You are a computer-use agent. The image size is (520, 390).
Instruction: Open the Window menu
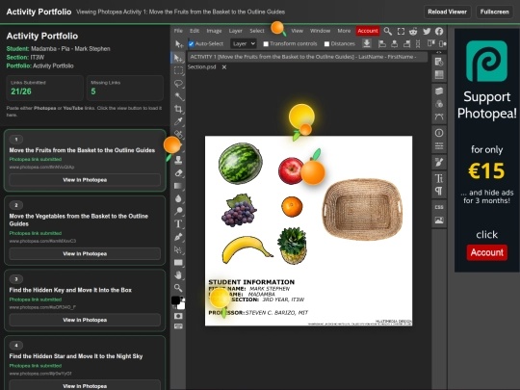(320, 31)
